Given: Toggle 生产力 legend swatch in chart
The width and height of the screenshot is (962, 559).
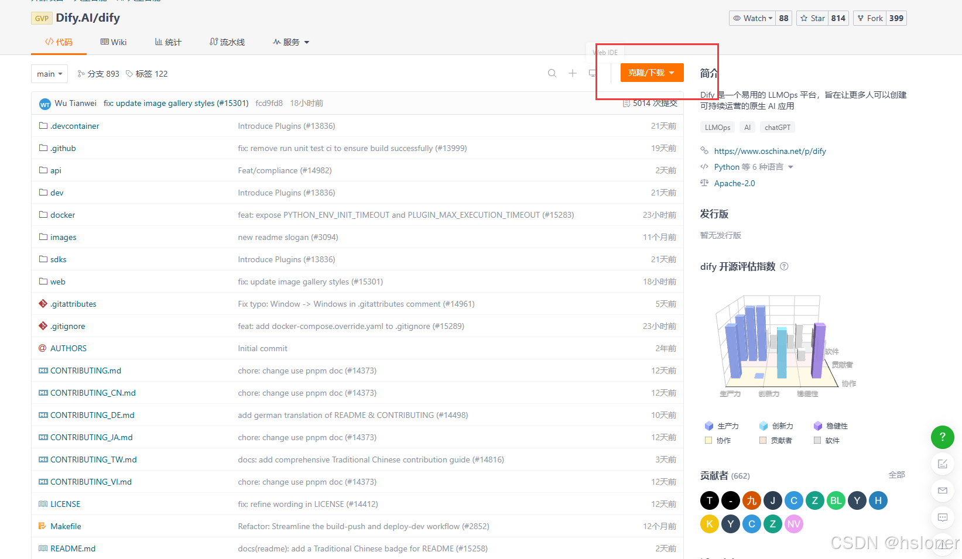Looking at the screenshot, I should pos(709,426).
